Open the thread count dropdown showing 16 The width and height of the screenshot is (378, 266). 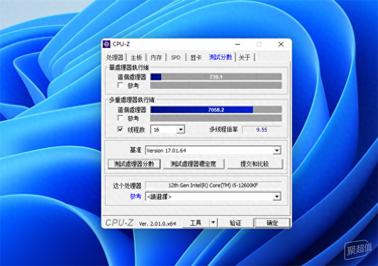pyautogui.click(x=181, y=129)
